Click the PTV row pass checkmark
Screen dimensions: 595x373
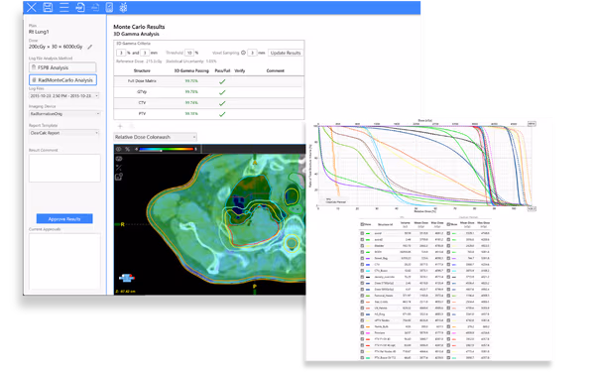coord(222,114)
